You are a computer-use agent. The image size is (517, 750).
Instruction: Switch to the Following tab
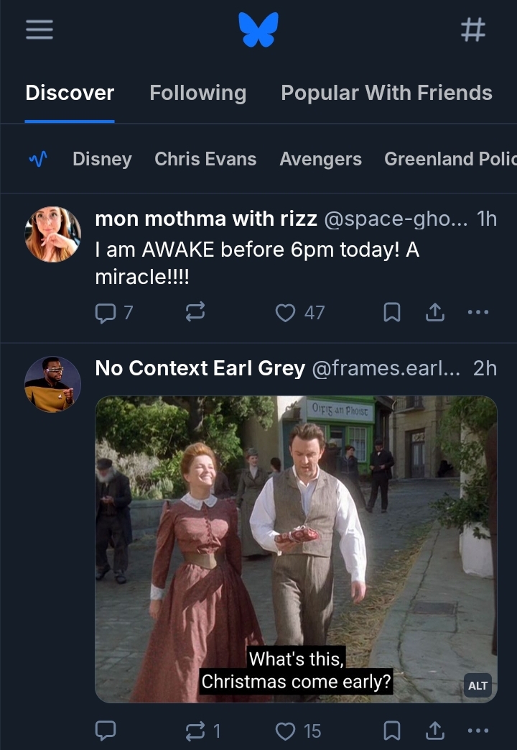pyautogui.click(x=197, y=93)
